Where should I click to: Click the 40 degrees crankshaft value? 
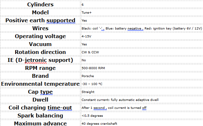[x=99, y=123]
